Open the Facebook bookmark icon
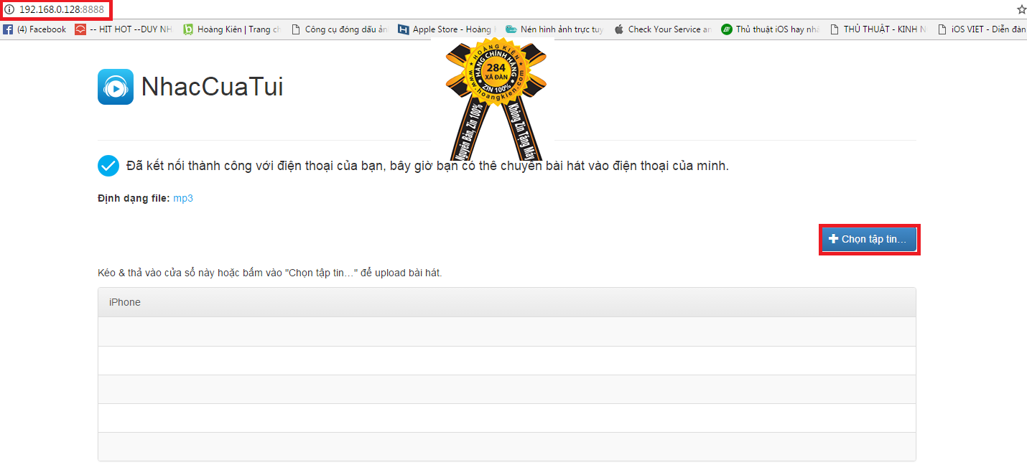1027x465 pixels. tap(8, 29)
